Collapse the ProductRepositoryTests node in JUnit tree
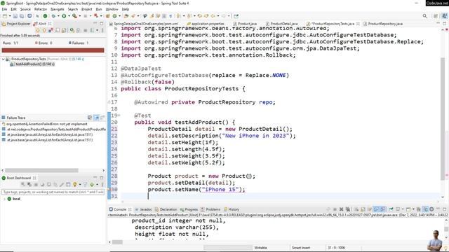 3,59
